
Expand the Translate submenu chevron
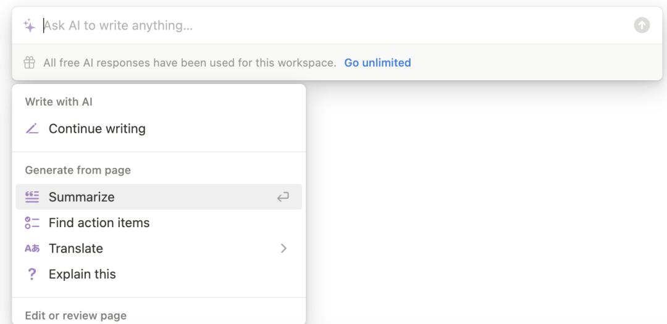[x=283, y=249]
